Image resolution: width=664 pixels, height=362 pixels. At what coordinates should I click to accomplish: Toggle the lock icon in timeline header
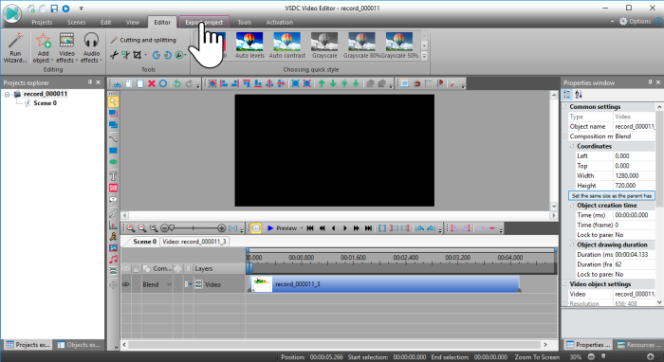coord(136,268)
